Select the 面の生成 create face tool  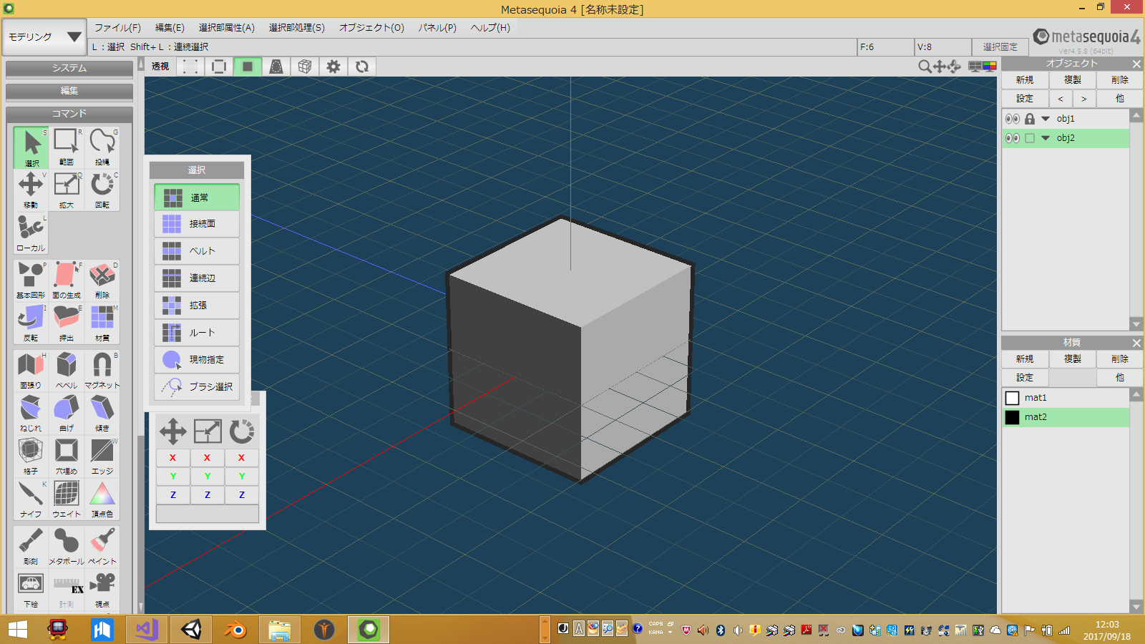pos(67,280)
